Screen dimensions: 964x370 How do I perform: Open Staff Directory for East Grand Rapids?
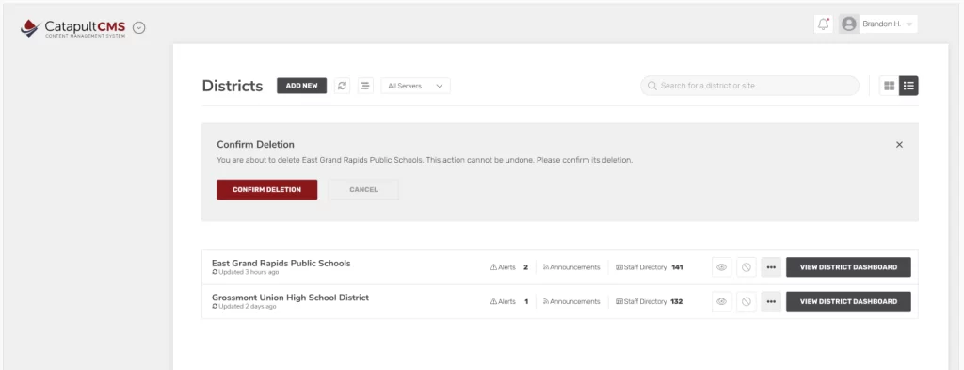[x=650, y=267]
